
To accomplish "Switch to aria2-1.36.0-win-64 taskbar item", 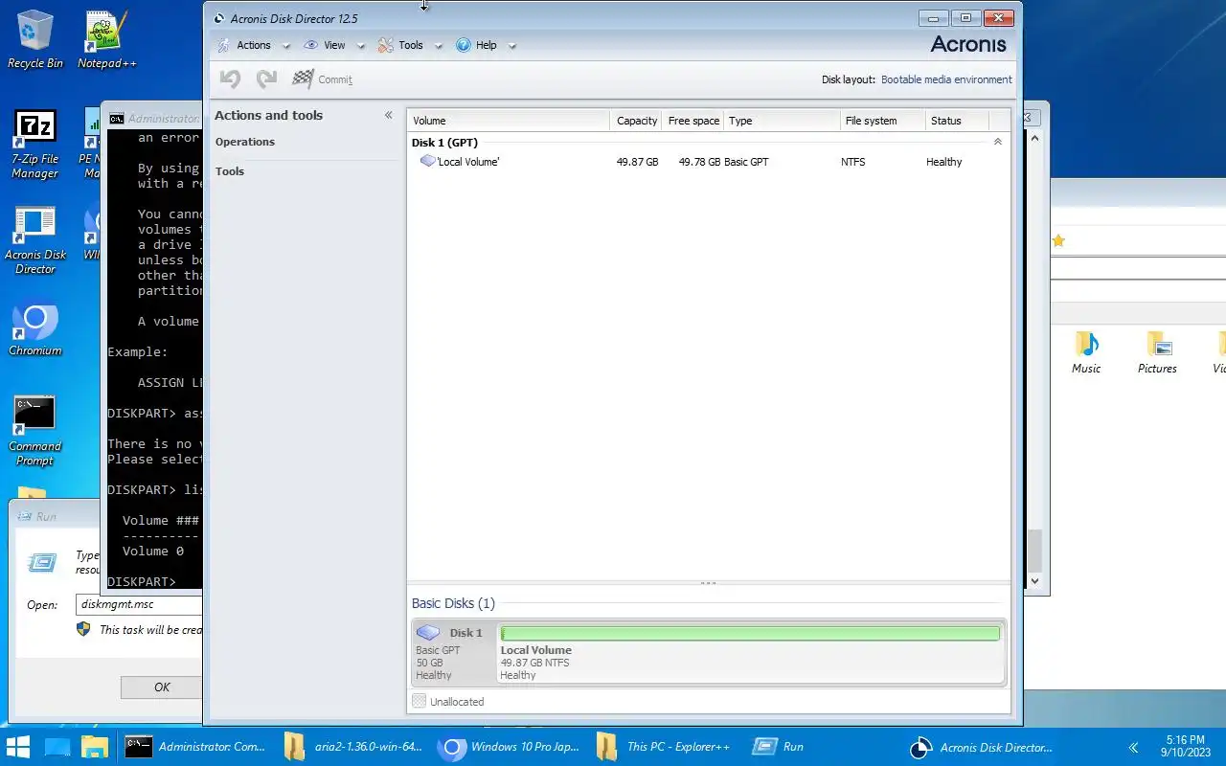I will [x=353, y=747].
